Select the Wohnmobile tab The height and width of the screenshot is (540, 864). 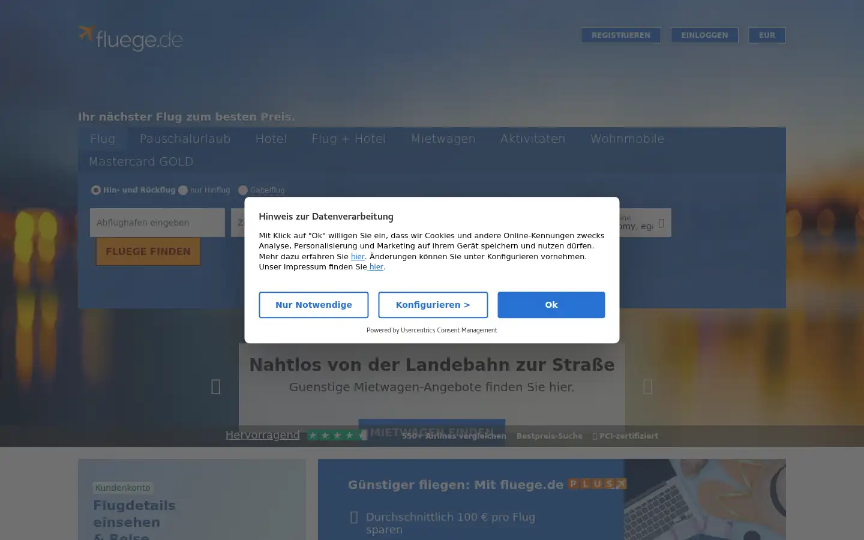[627, 139]
